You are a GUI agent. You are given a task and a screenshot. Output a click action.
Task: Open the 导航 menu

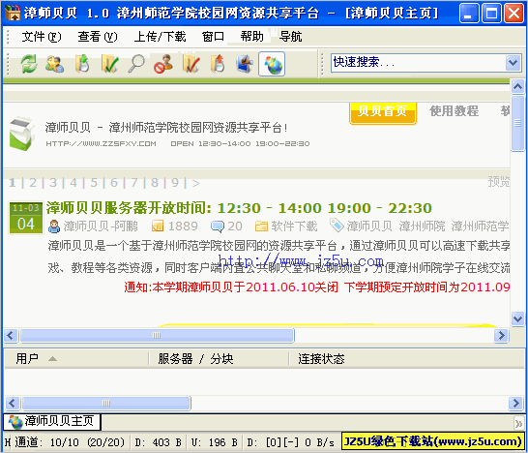coord(290,37)
